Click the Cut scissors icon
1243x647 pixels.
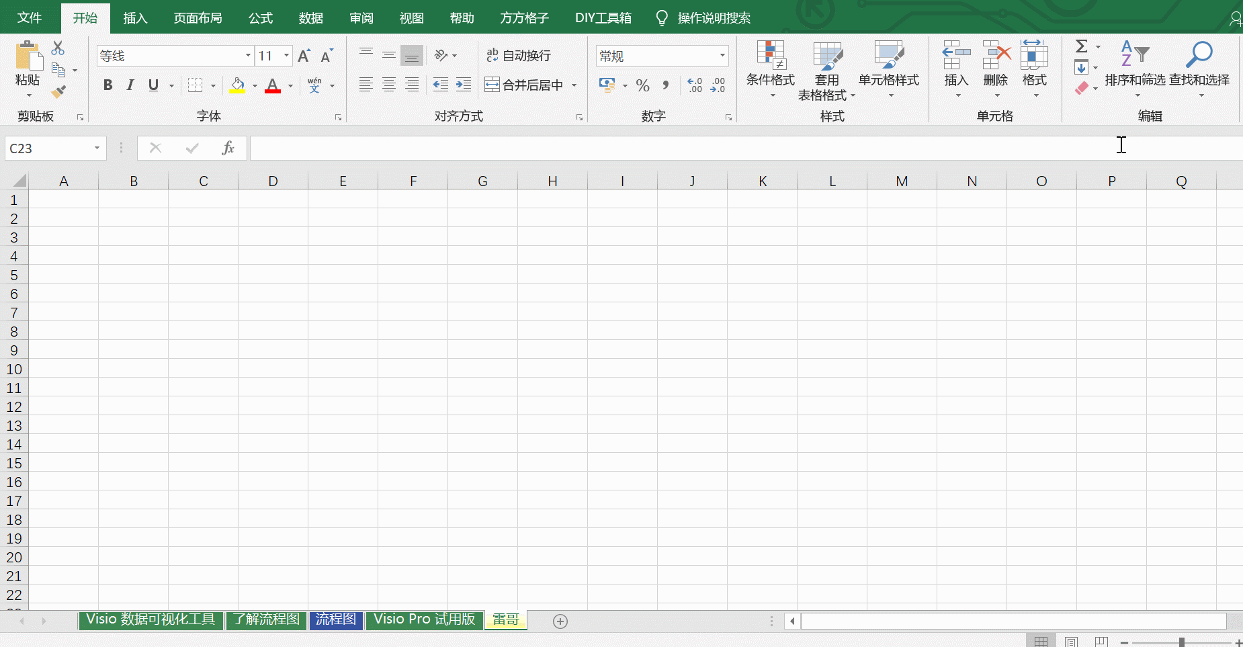click(58, 48)
